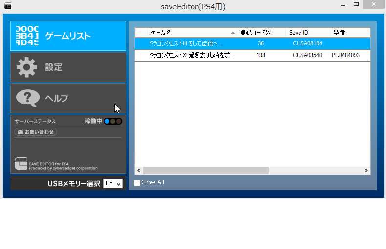Screen dimensions: 386x249
Task: Click the envelope icon on contact button
Action: (x=20, y=132)
